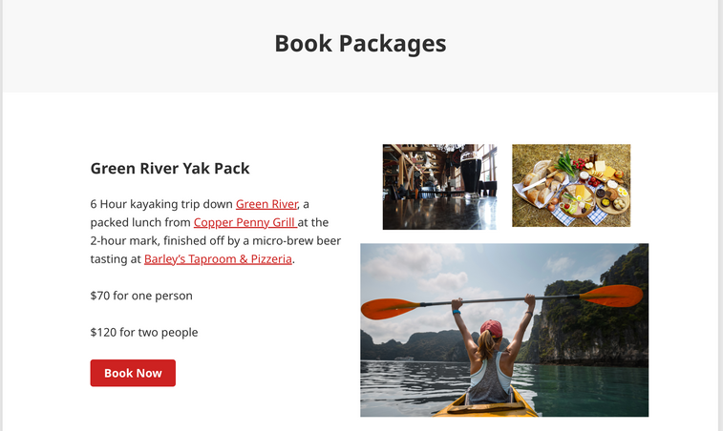Click the $120 for two people price

[144, 333]
